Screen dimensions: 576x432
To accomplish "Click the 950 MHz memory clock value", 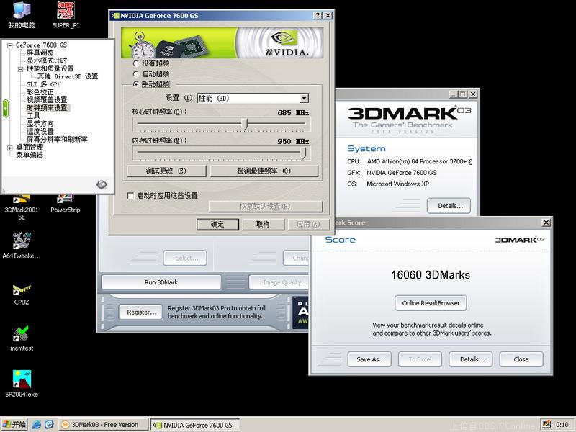I will coord(293,141).
